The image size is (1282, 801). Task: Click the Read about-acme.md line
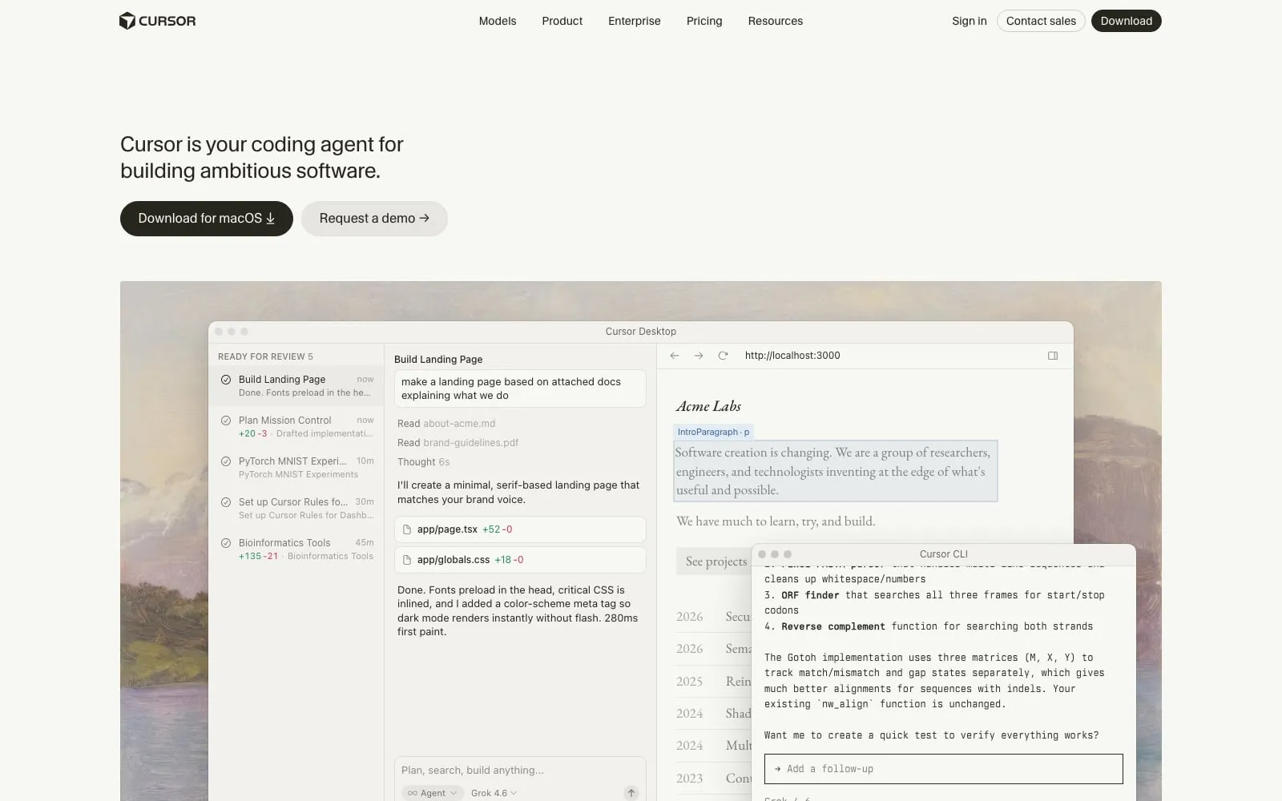(x=446, y=424)
